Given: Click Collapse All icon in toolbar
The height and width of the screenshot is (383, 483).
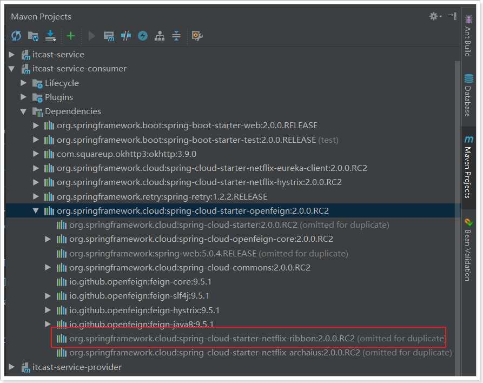Looking at the screenshot, I should click(176, 36).
